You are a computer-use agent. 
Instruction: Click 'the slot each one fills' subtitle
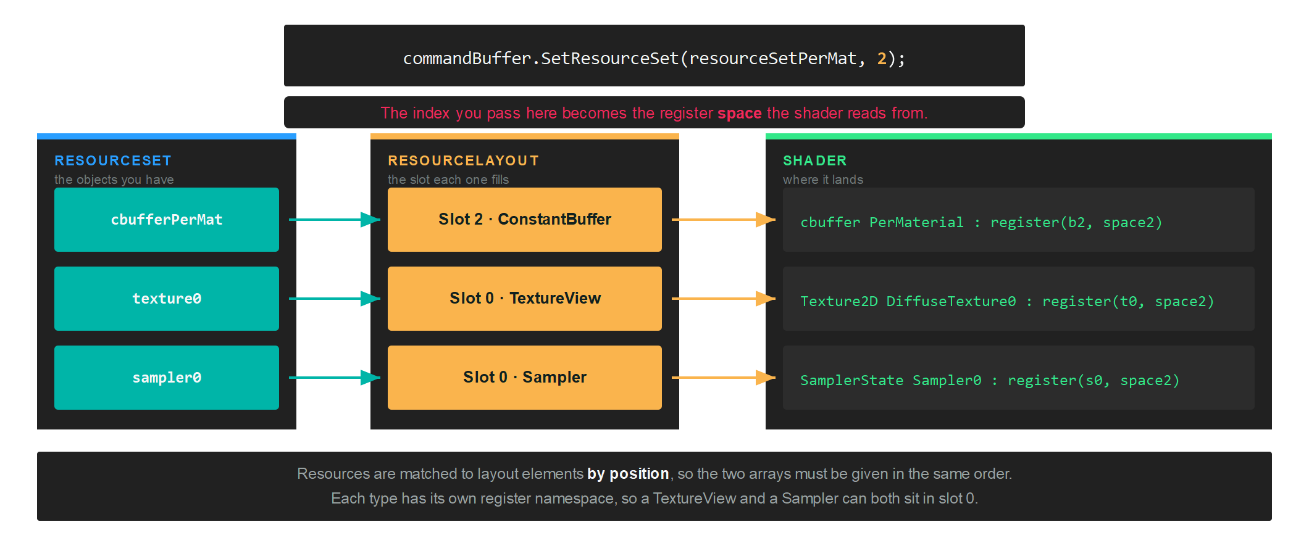pyautogui.click(x=448, y=180)
